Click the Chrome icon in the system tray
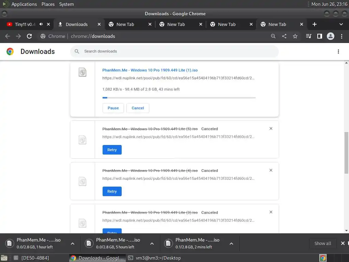 [323, 258]
